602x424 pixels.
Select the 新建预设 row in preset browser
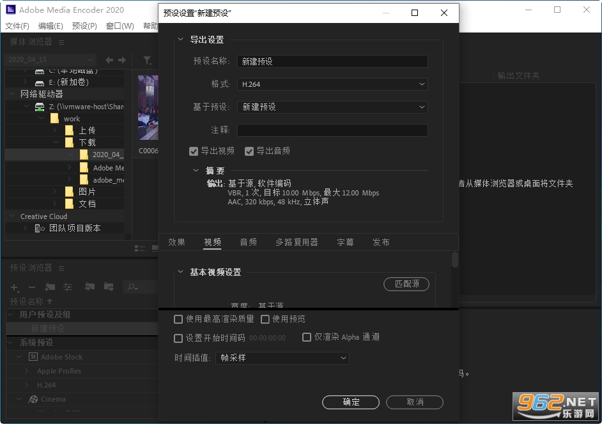[82, 328]
